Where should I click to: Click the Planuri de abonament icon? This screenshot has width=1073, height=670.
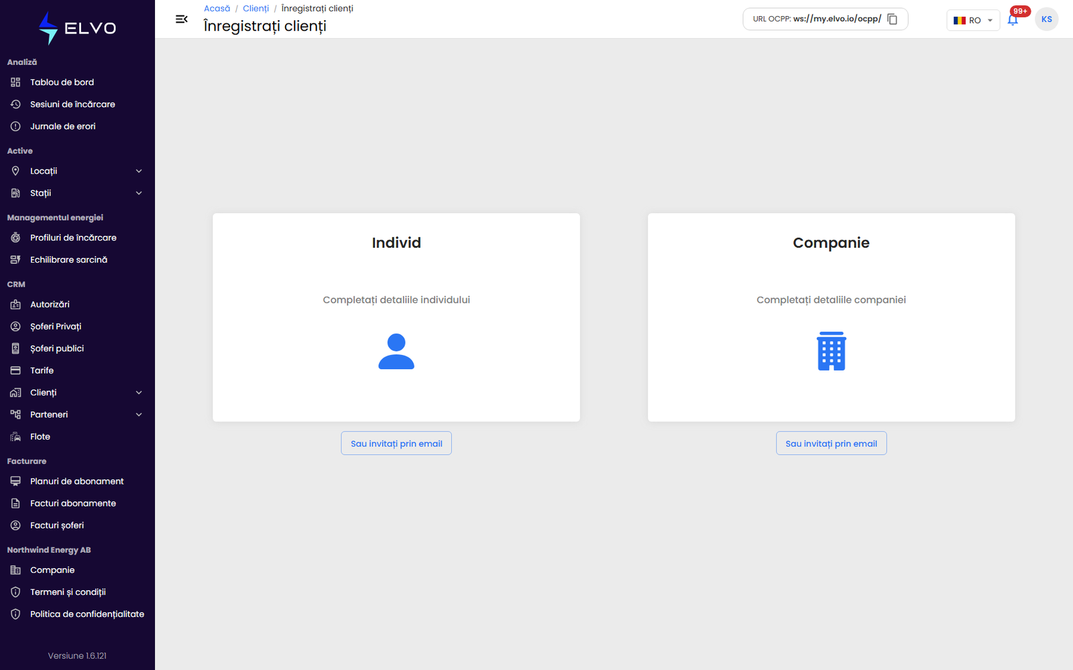[15, 481]
